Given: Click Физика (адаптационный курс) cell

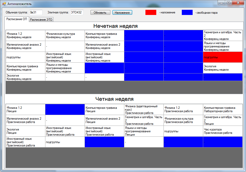Looking at the screenshot, I should coord(144,109).
